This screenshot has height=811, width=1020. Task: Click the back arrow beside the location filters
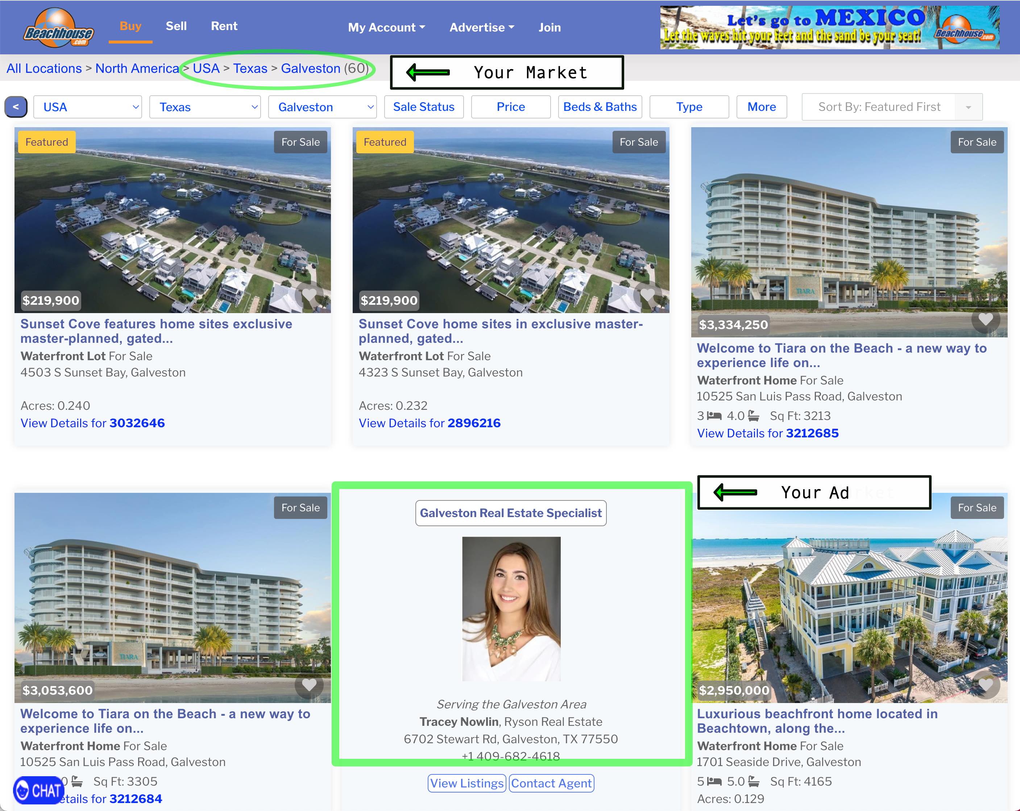tap(16, 107)
